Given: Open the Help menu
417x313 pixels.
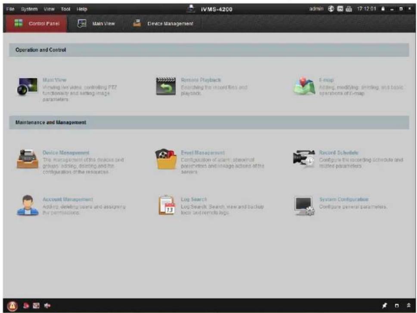Looking at the screenshot, I should point(82,9).
